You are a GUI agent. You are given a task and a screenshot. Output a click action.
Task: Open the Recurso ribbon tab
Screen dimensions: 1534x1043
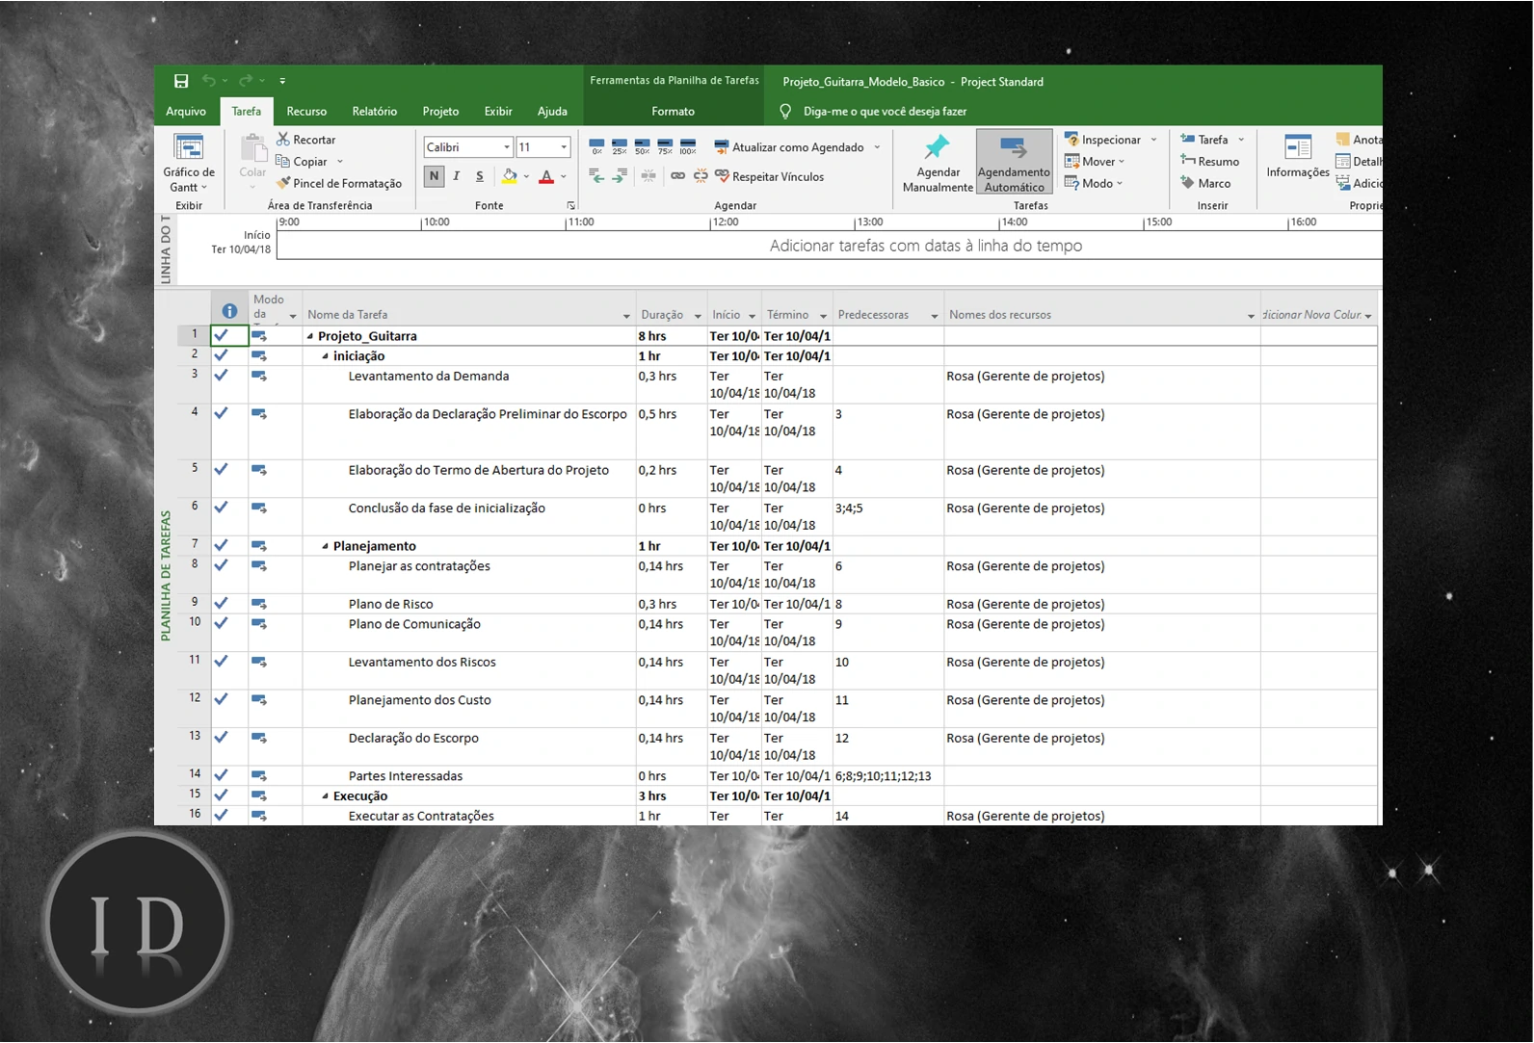click(306, 111)
